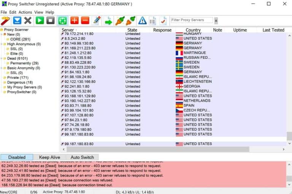This screenshot has width=292, height=194.
Task: Switch to the Keep Alive tab
Action: 49,157
